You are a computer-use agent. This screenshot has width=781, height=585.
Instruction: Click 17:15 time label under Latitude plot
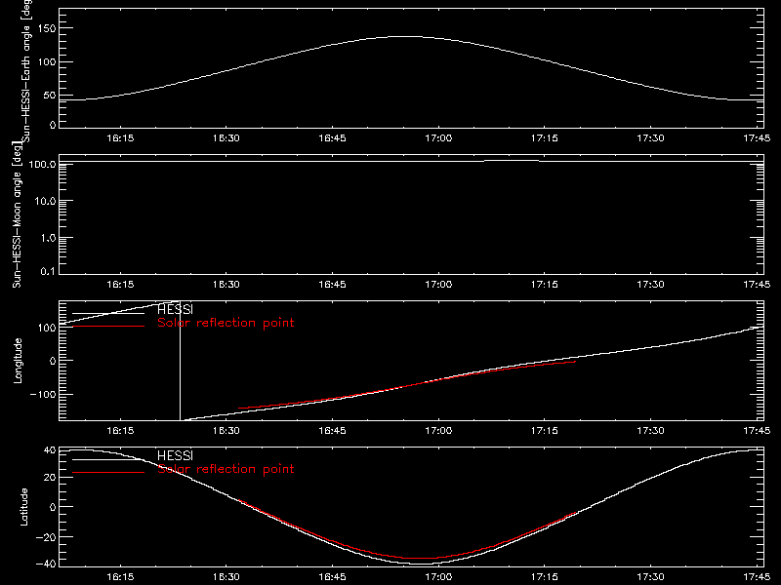coord(545,577)
